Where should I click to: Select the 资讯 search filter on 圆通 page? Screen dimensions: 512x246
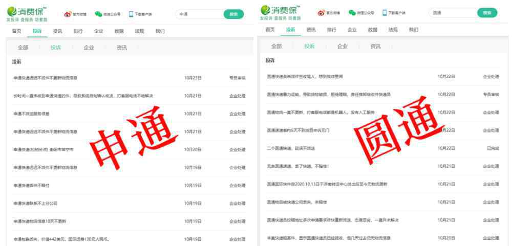tap(375, 47)
